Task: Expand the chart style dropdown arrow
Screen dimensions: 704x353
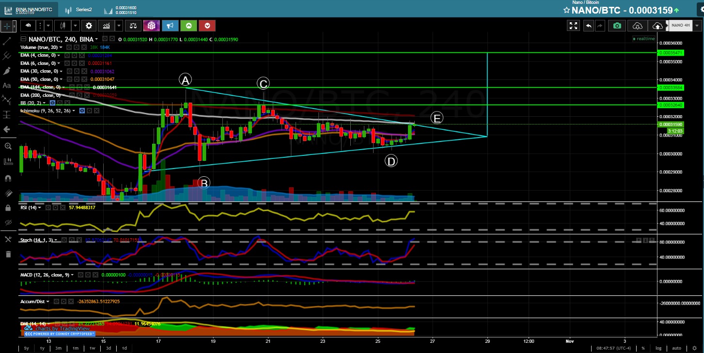Action: coord(76,26)
